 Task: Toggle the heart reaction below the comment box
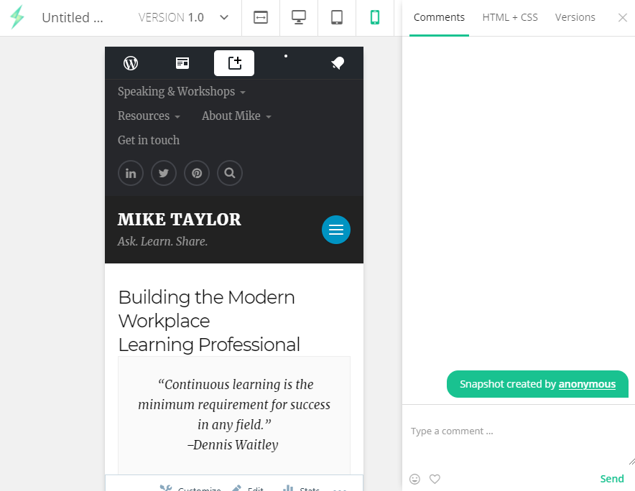435,479
